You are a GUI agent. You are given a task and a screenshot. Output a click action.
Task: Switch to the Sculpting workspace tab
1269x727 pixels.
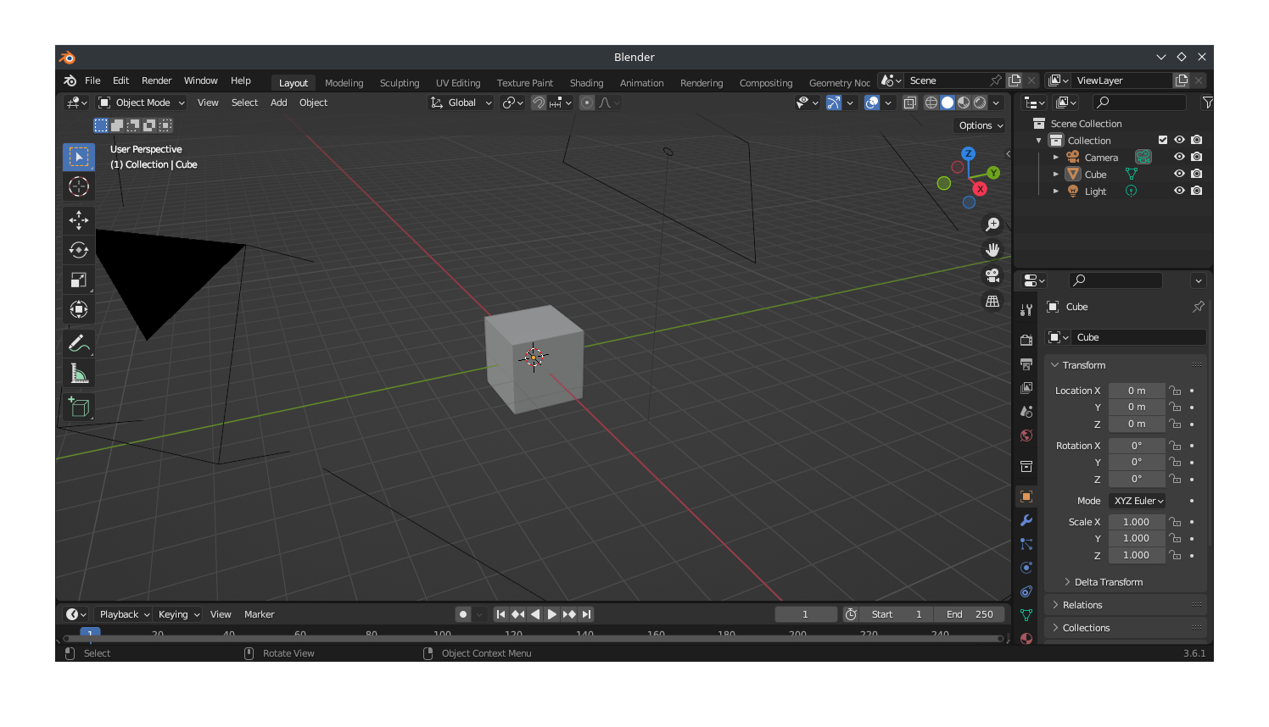[400, 83]
